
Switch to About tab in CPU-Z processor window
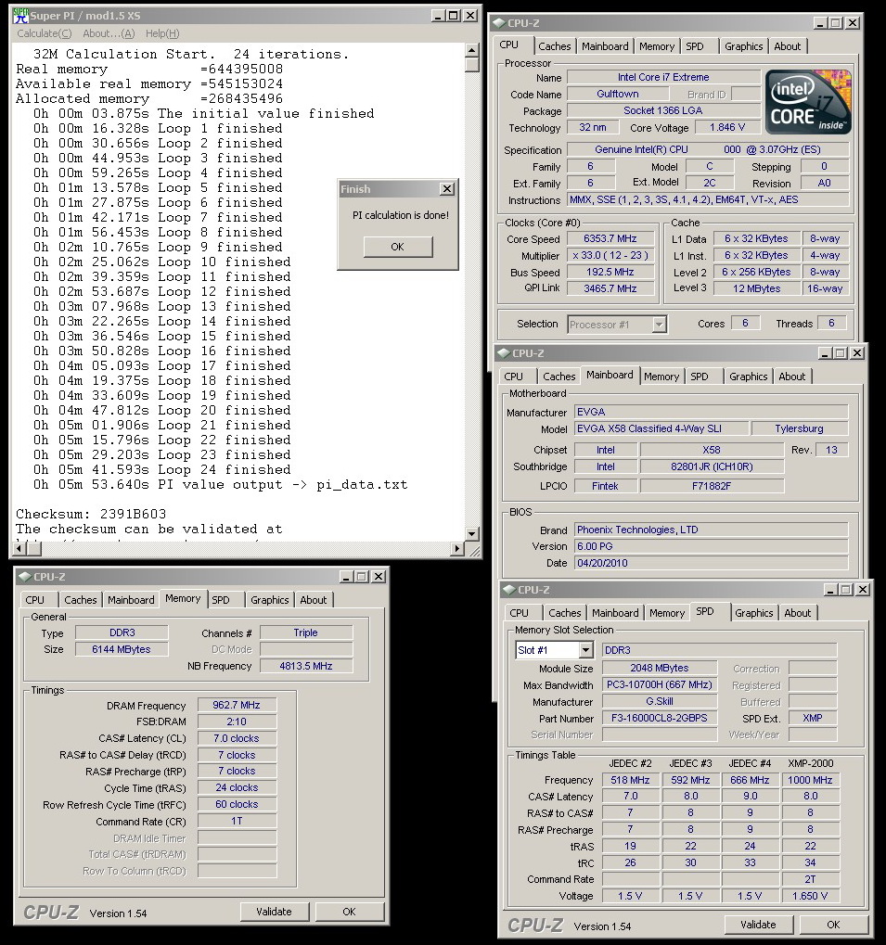pos(788,46)
